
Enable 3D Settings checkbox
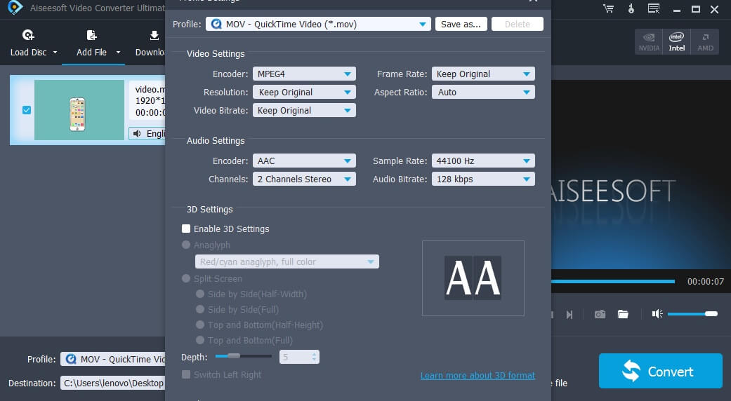186,229
